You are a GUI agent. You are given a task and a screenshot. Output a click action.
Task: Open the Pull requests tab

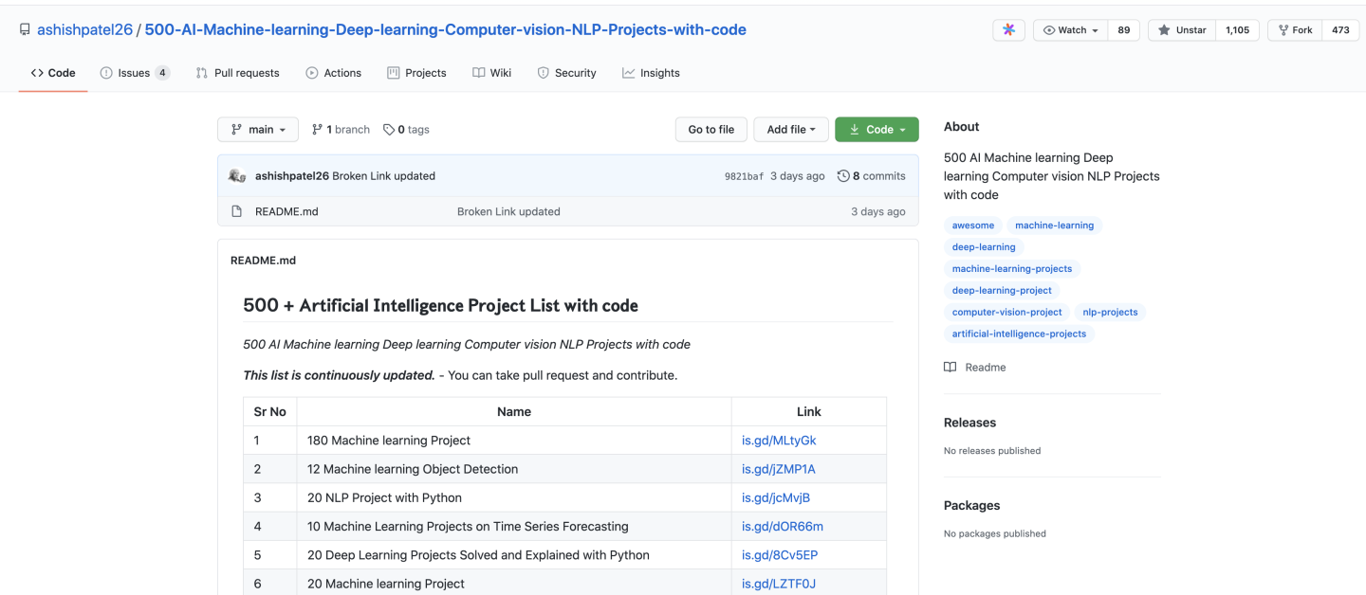237,73
